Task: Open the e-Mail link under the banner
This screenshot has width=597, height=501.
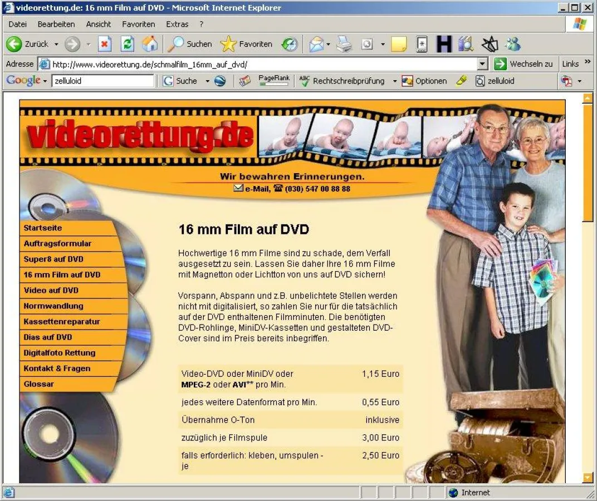Action: coord(258,188)
